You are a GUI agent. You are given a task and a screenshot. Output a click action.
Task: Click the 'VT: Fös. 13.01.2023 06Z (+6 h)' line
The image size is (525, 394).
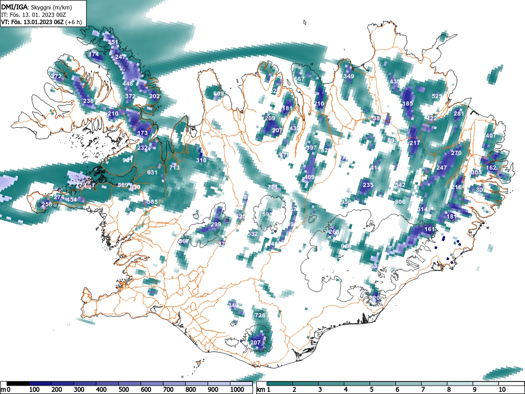[x=41, y=22]
